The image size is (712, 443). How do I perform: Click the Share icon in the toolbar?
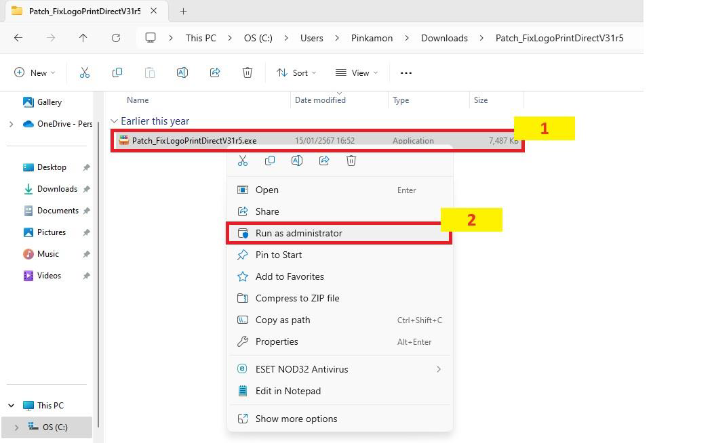click(x=215, y=72)
